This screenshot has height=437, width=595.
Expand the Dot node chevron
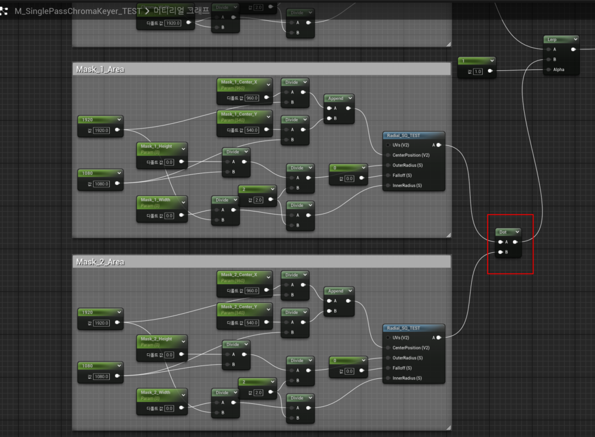517,232
